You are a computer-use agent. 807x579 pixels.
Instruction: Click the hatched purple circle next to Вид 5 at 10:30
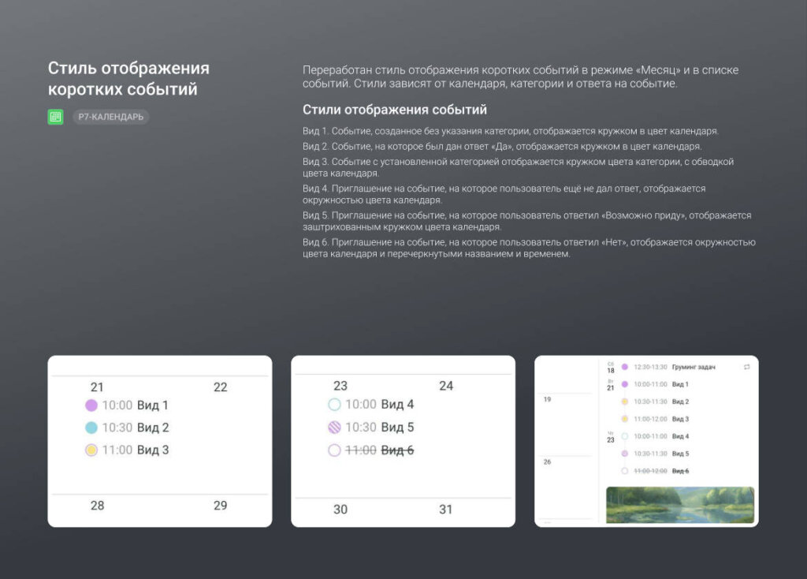(x=334, y=428)
